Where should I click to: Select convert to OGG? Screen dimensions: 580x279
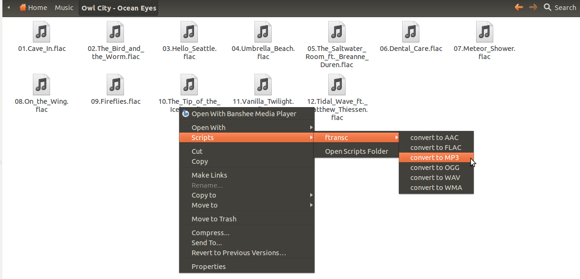click(437, 168)
